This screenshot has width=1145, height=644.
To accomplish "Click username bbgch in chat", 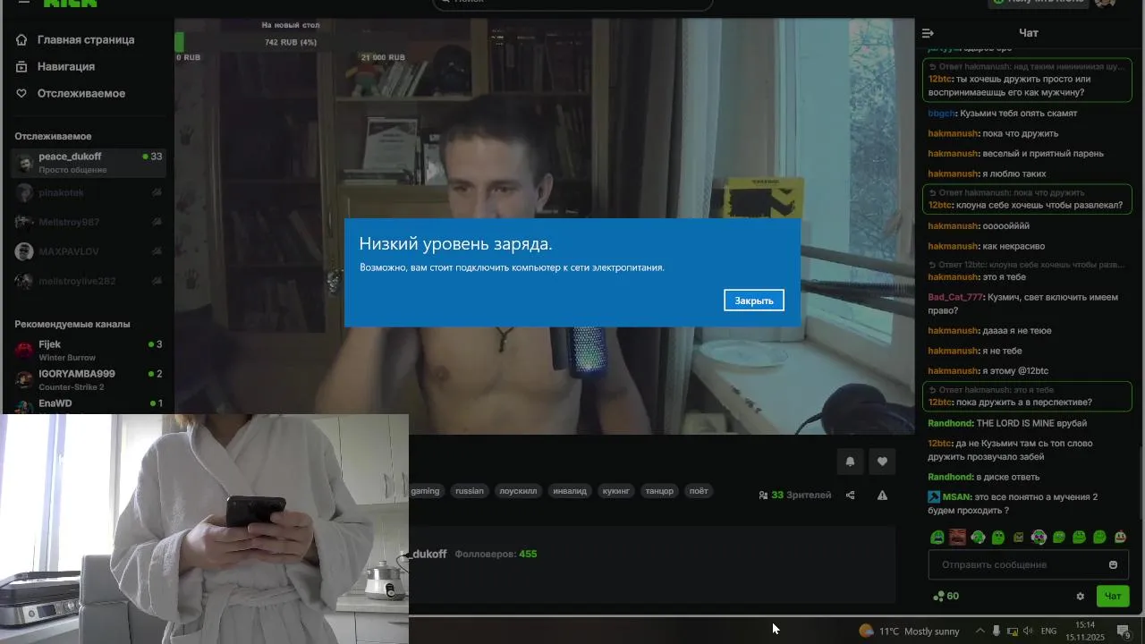I will pos(941,114).
